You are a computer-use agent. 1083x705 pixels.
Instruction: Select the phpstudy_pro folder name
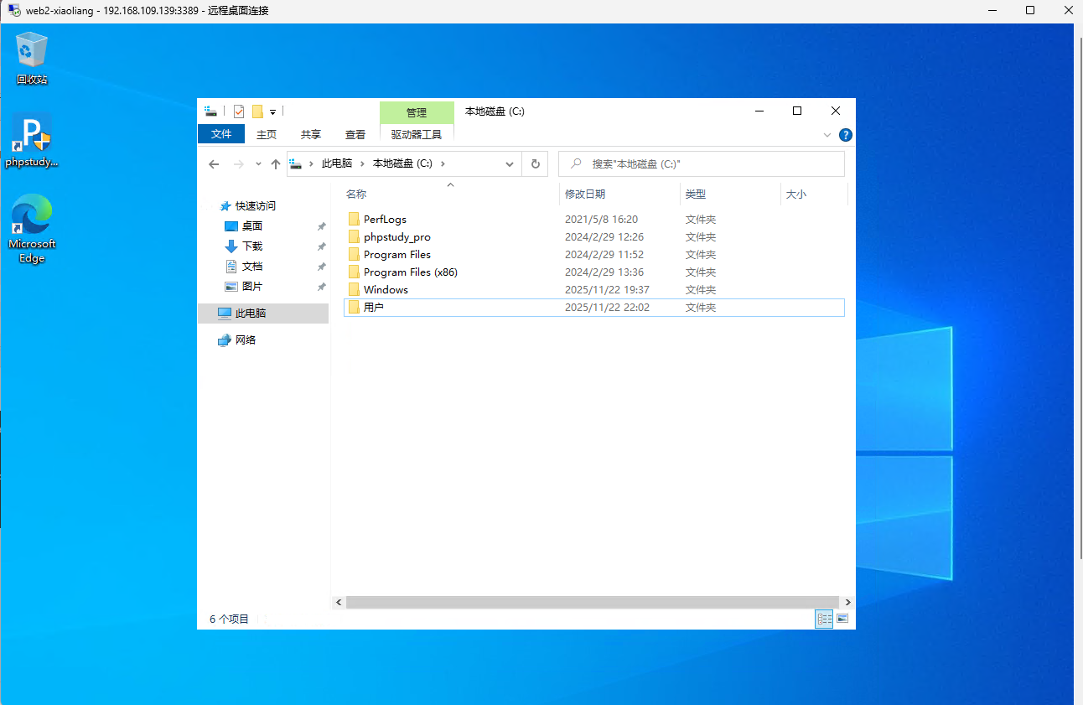[397, 237]
